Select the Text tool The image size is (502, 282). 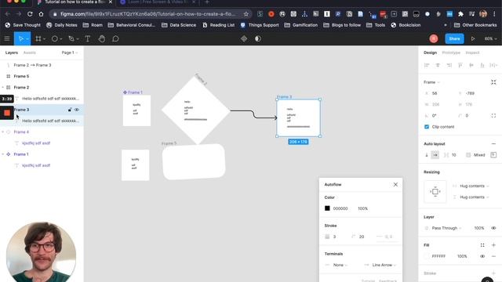(87, 38)
